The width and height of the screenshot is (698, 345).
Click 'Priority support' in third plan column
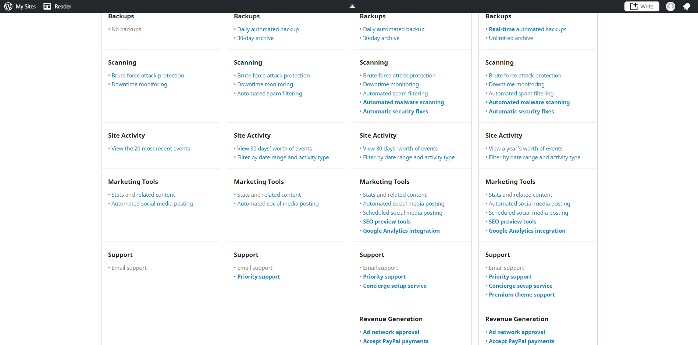point(384,277)
